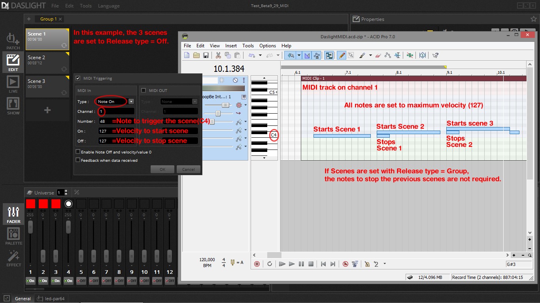Click Stop button in ACID Pro transport
The image size is (540, 303).
pos(311,264)
